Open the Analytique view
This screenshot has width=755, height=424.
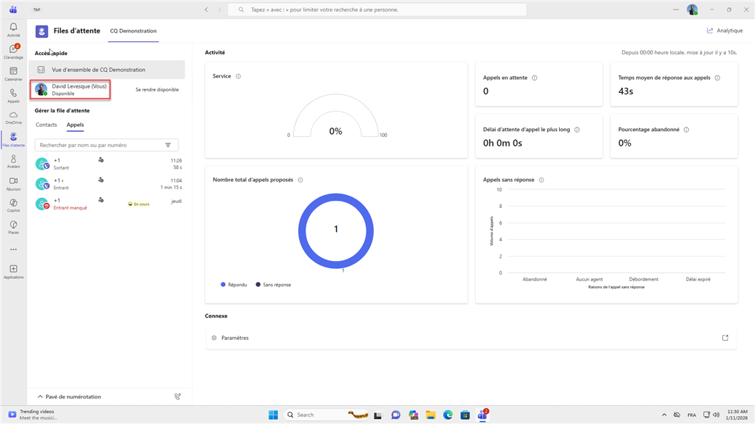(x=725, y=30)
